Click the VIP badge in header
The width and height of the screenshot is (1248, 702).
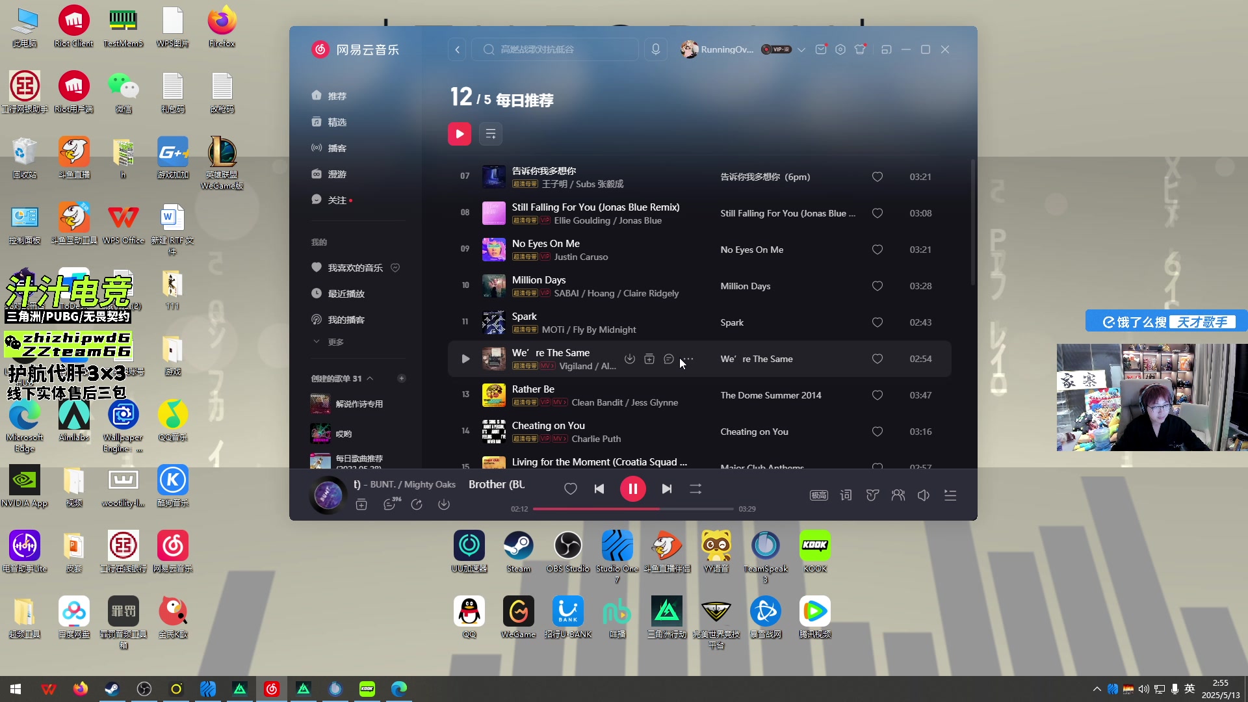pyautogui.click(x=776, y=49)
